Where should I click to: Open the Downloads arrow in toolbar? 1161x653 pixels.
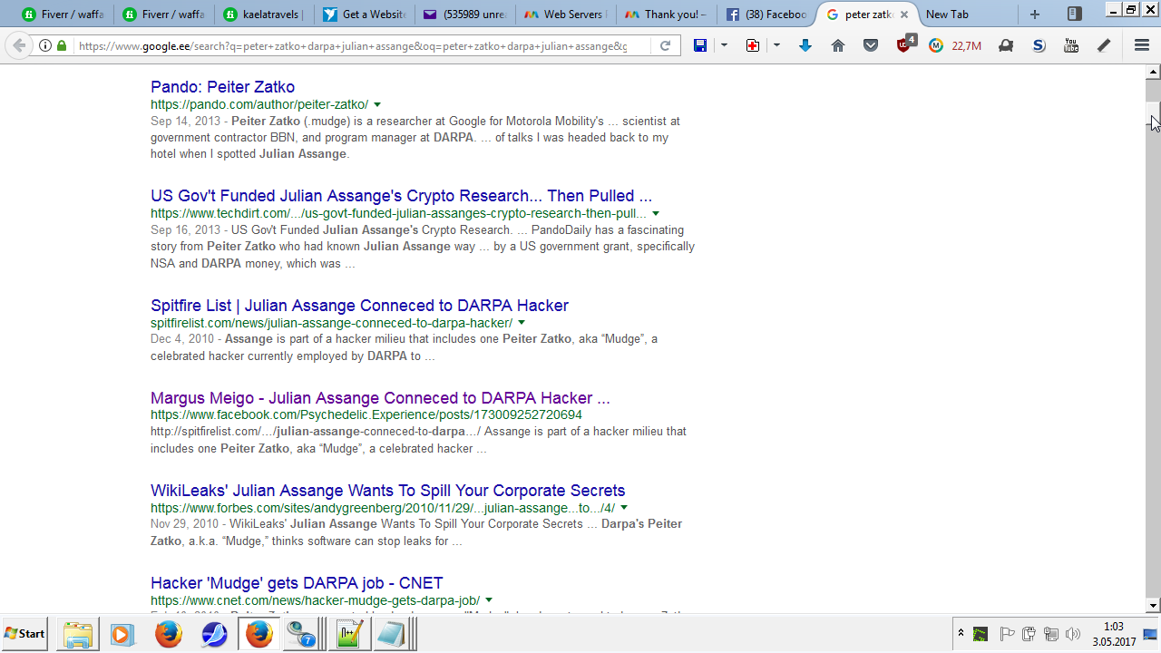(805, 45)
